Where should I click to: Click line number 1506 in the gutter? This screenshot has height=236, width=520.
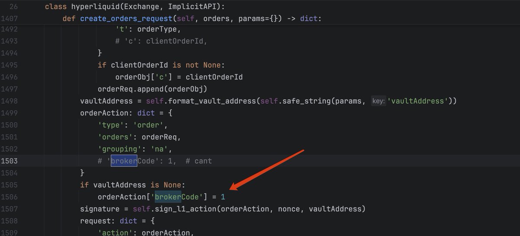pos(9,197)
